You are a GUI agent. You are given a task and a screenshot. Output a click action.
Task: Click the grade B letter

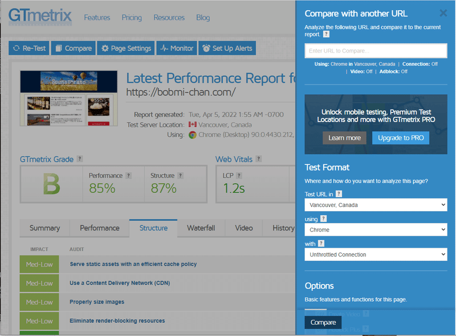coord(51,184)
